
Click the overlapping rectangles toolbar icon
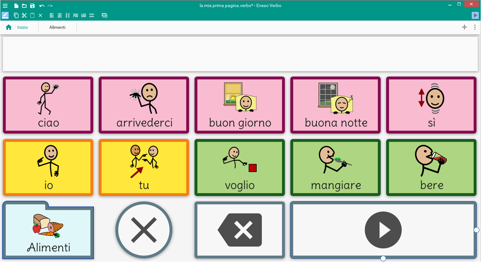105,15
